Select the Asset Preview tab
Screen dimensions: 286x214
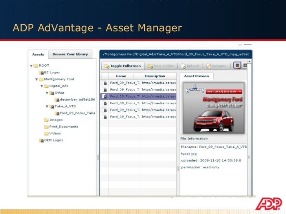[196, 76]
